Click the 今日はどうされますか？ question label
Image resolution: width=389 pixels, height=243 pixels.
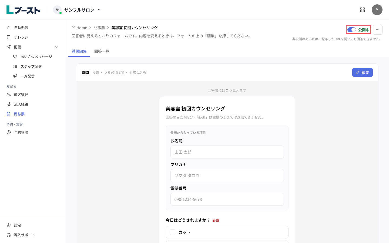pos(188,220)
